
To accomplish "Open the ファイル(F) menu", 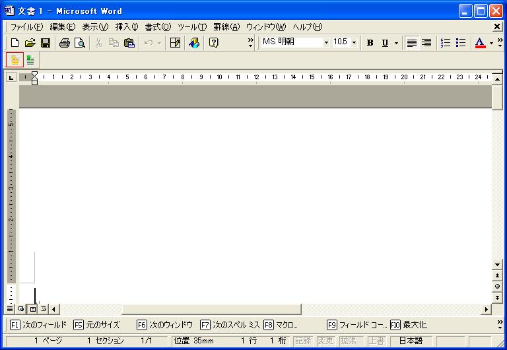I will pos(26,27).
